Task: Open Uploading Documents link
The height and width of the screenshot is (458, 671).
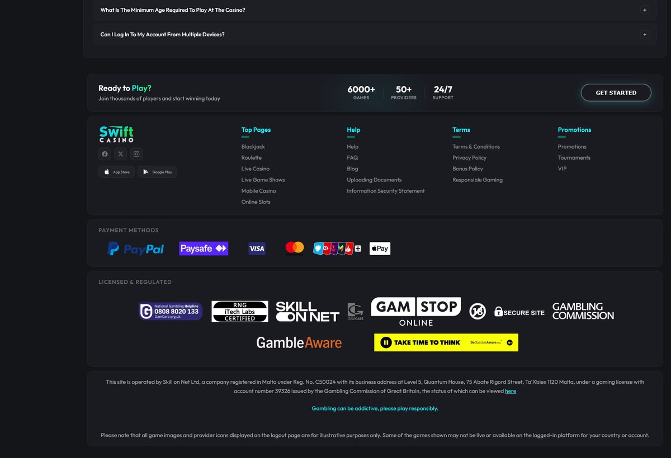Action: click(374, 180)
